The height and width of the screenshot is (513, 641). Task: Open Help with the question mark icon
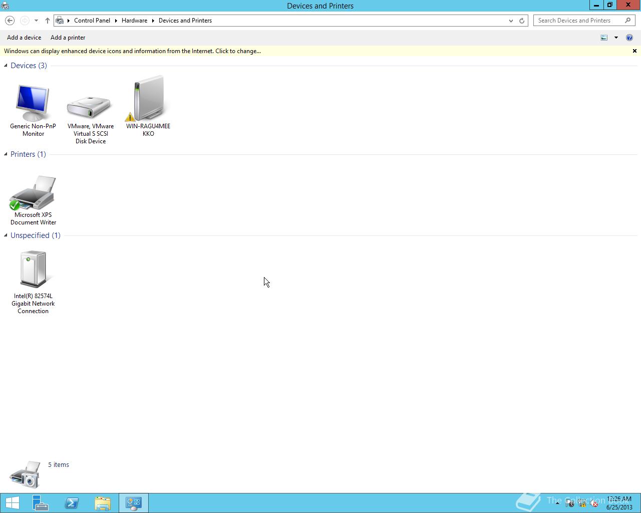tap(629, 38)
